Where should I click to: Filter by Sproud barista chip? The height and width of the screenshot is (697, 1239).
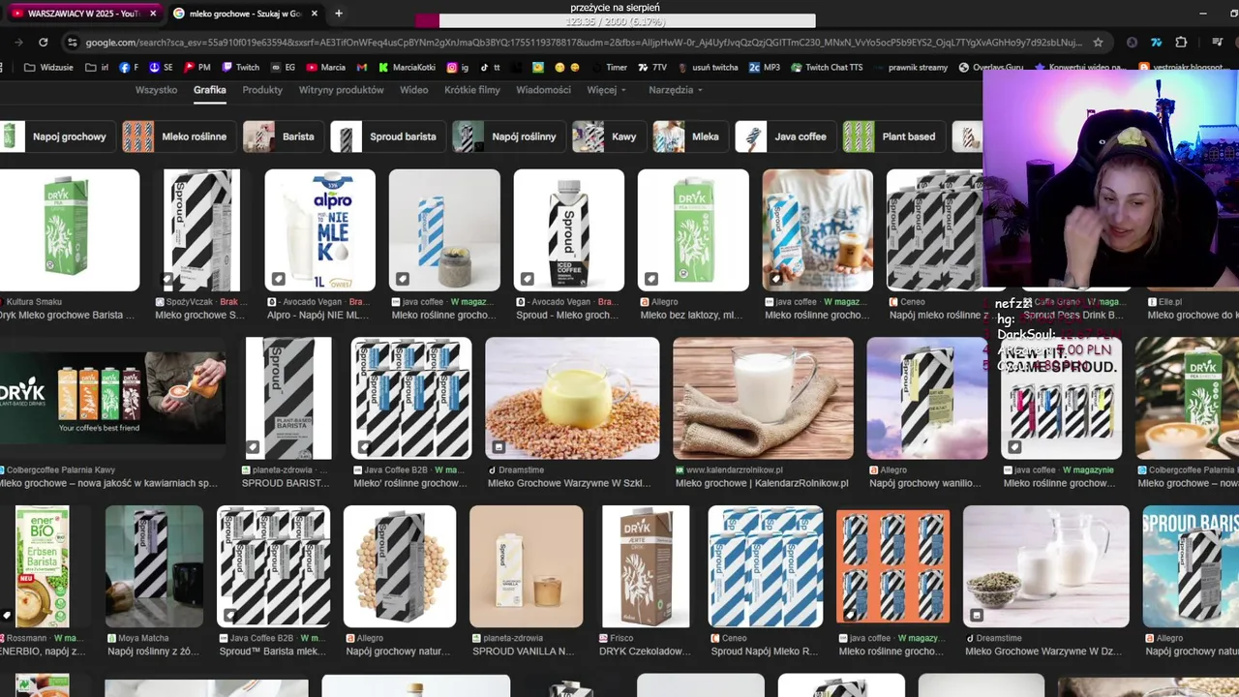(x=387, y=136)
